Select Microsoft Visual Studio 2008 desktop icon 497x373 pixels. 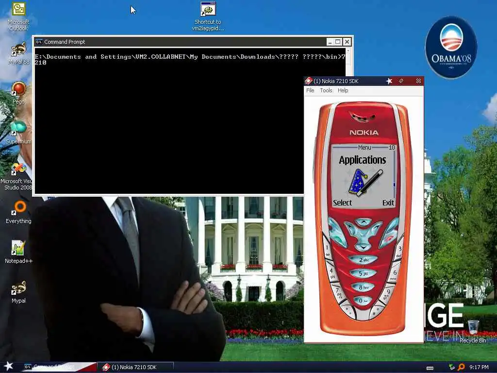(16, 176)
